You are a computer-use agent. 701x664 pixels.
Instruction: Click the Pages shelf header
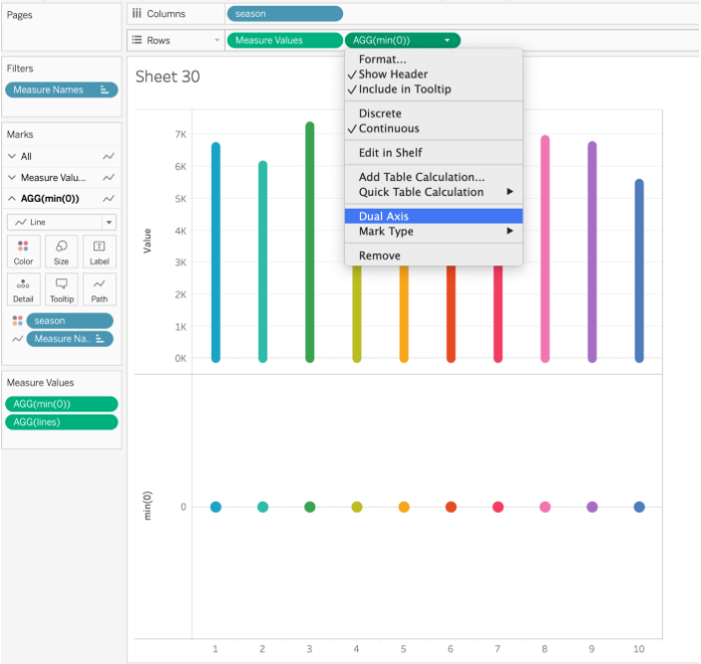[19, 15]
